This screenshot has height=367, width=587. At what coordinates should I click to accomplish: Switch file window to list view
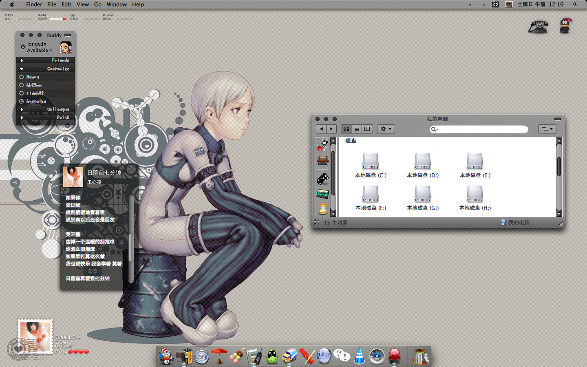[x=357, y=129]
